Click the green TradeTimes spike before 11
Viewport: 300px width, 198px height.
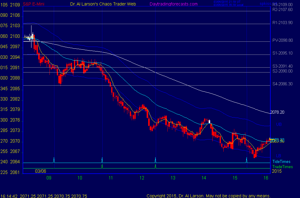click(102, 166)
